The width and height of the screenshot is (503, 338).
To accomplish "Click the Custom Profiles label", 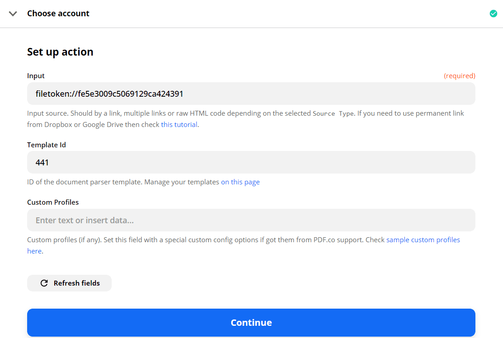I will (x=53, y=202).
